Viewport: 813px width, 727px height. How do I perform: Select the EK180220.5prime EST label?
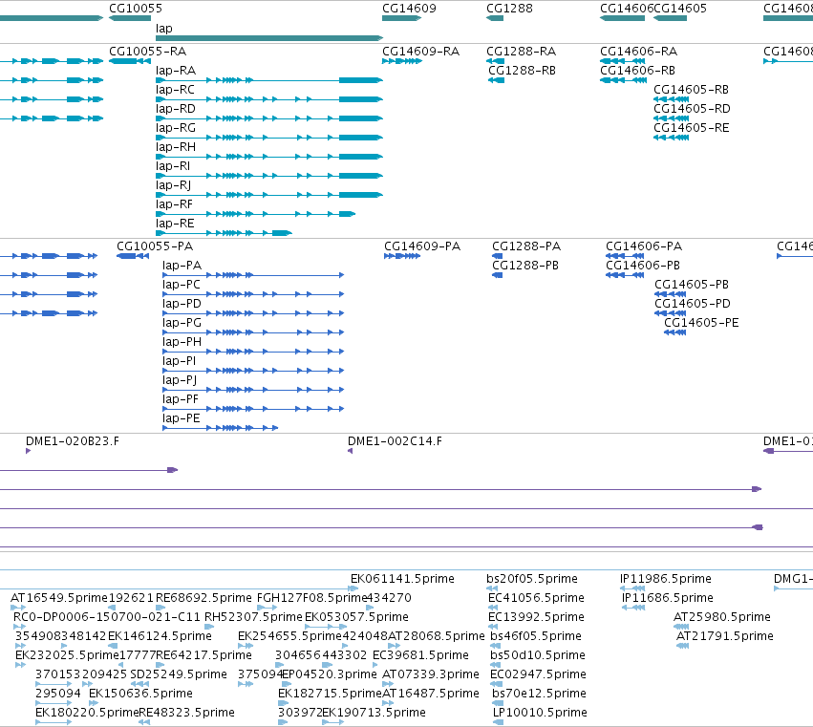[x=87, y=713]
